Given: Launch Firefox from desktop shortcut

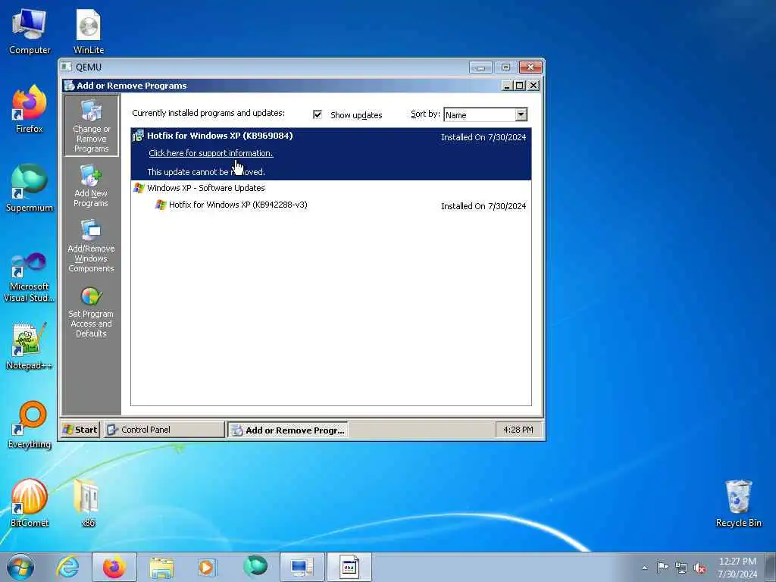Looking at the screenshot, I should click(30, 109).
